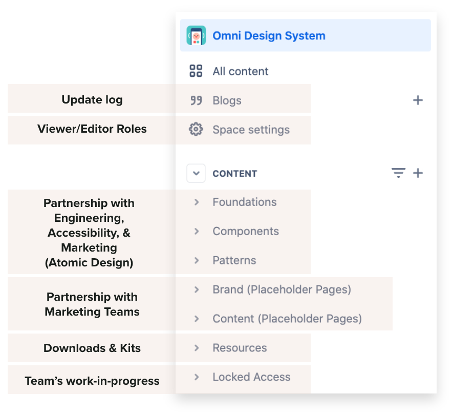Expand the Components page tree
453x415 pixels.
pos(197,231)
